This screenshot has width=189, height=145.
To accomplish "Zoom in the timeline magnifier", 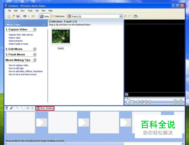I will pyautogui.click(x=17, y=108).
